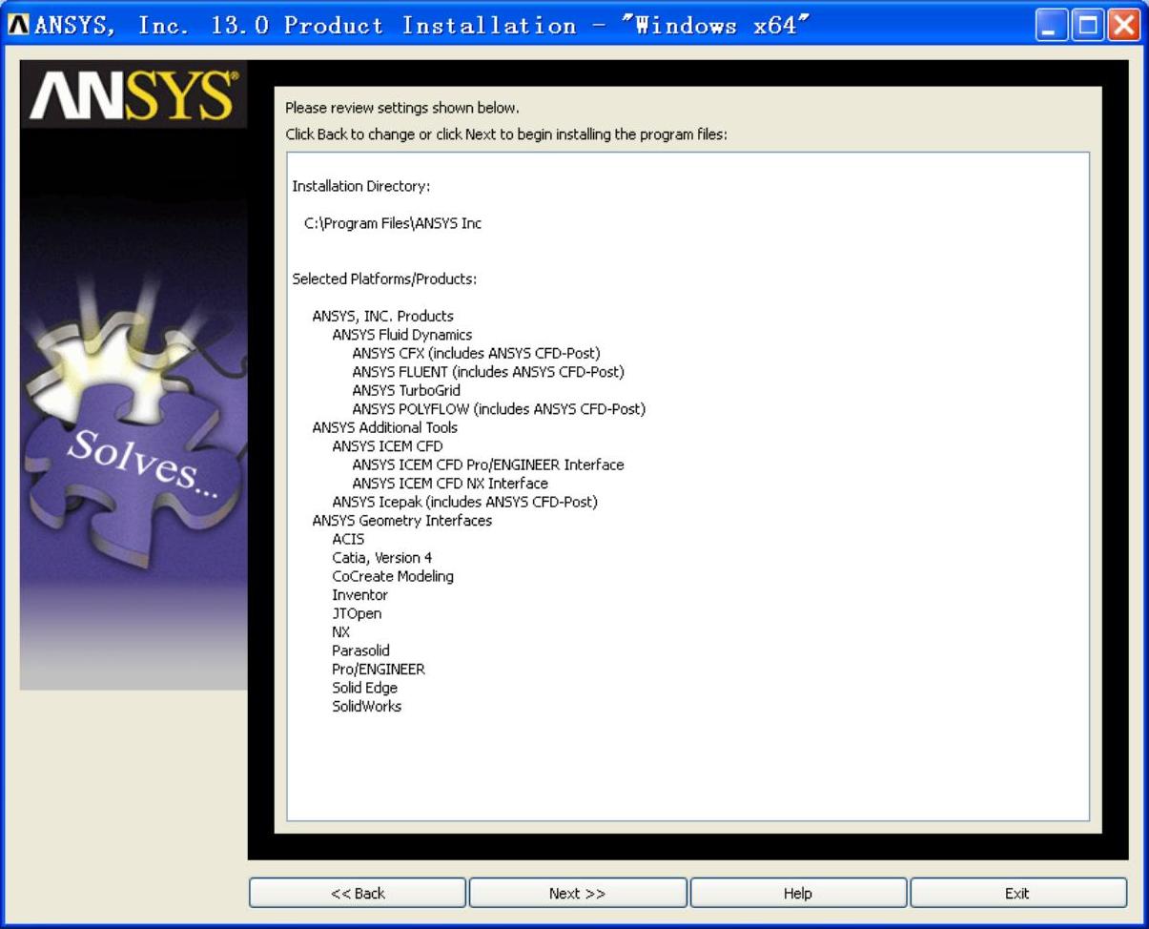This screenshot has width=1149, height=929.
Task: Click the Catia, Version 4 entry
Action: [381, 558]
